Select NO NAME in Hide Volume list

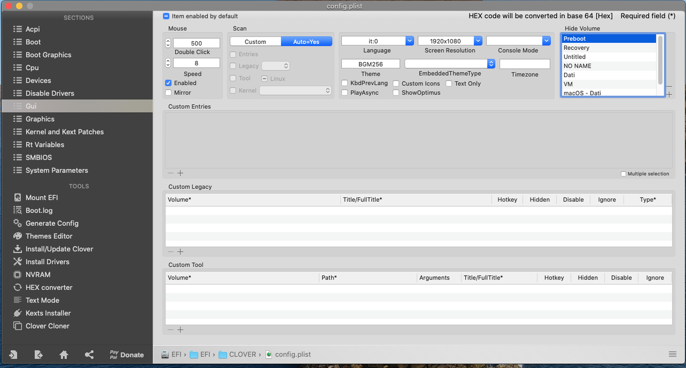click(608, 66)
